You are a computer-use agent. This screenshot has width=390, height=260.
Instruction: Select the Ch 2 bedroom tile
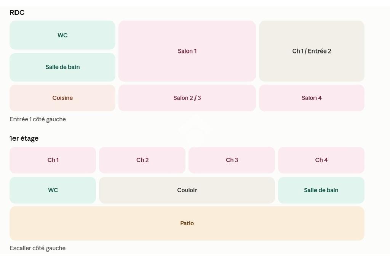click(x=142, y=160)
